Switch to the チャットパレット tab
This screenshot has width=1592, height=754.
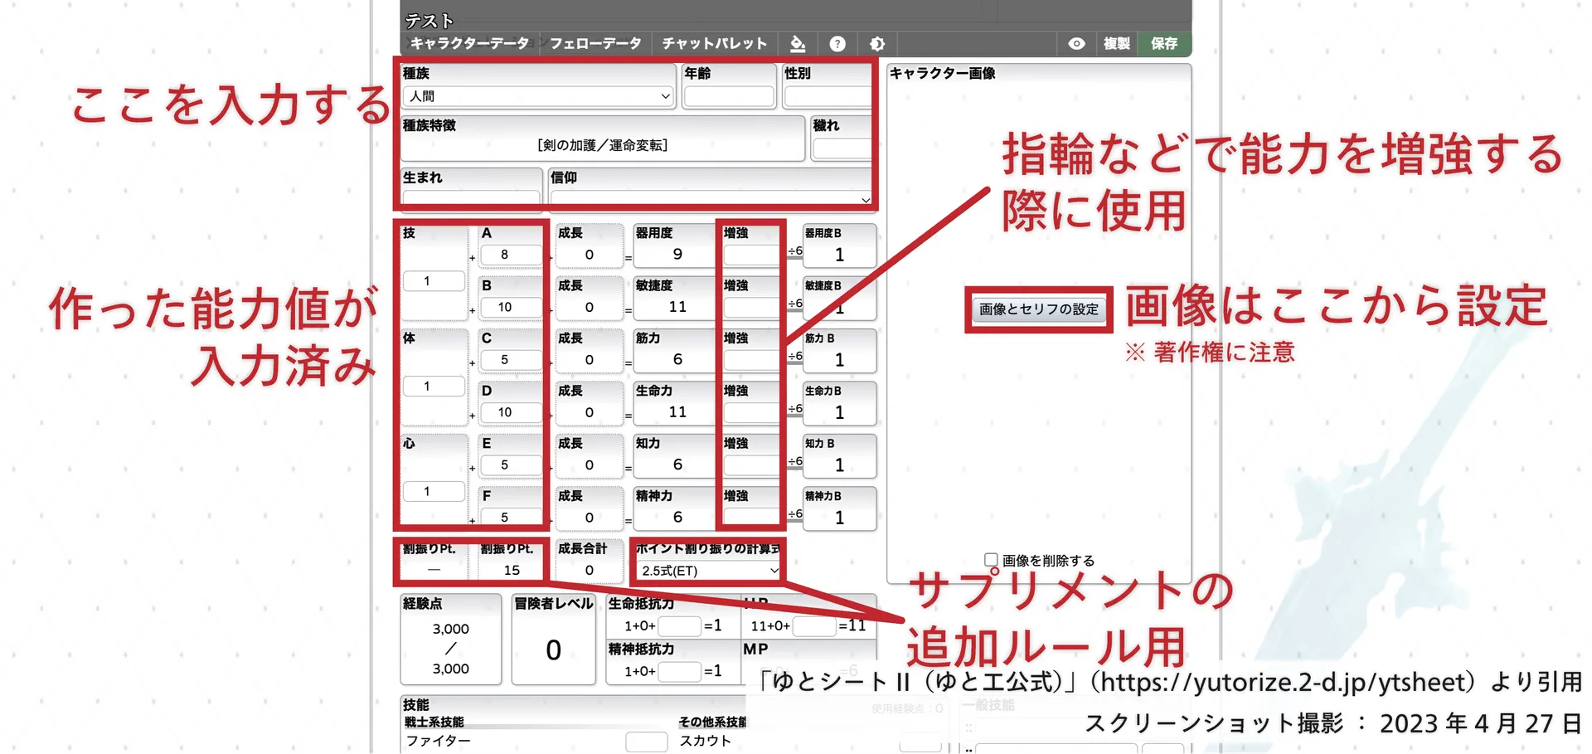pos(713,44)
